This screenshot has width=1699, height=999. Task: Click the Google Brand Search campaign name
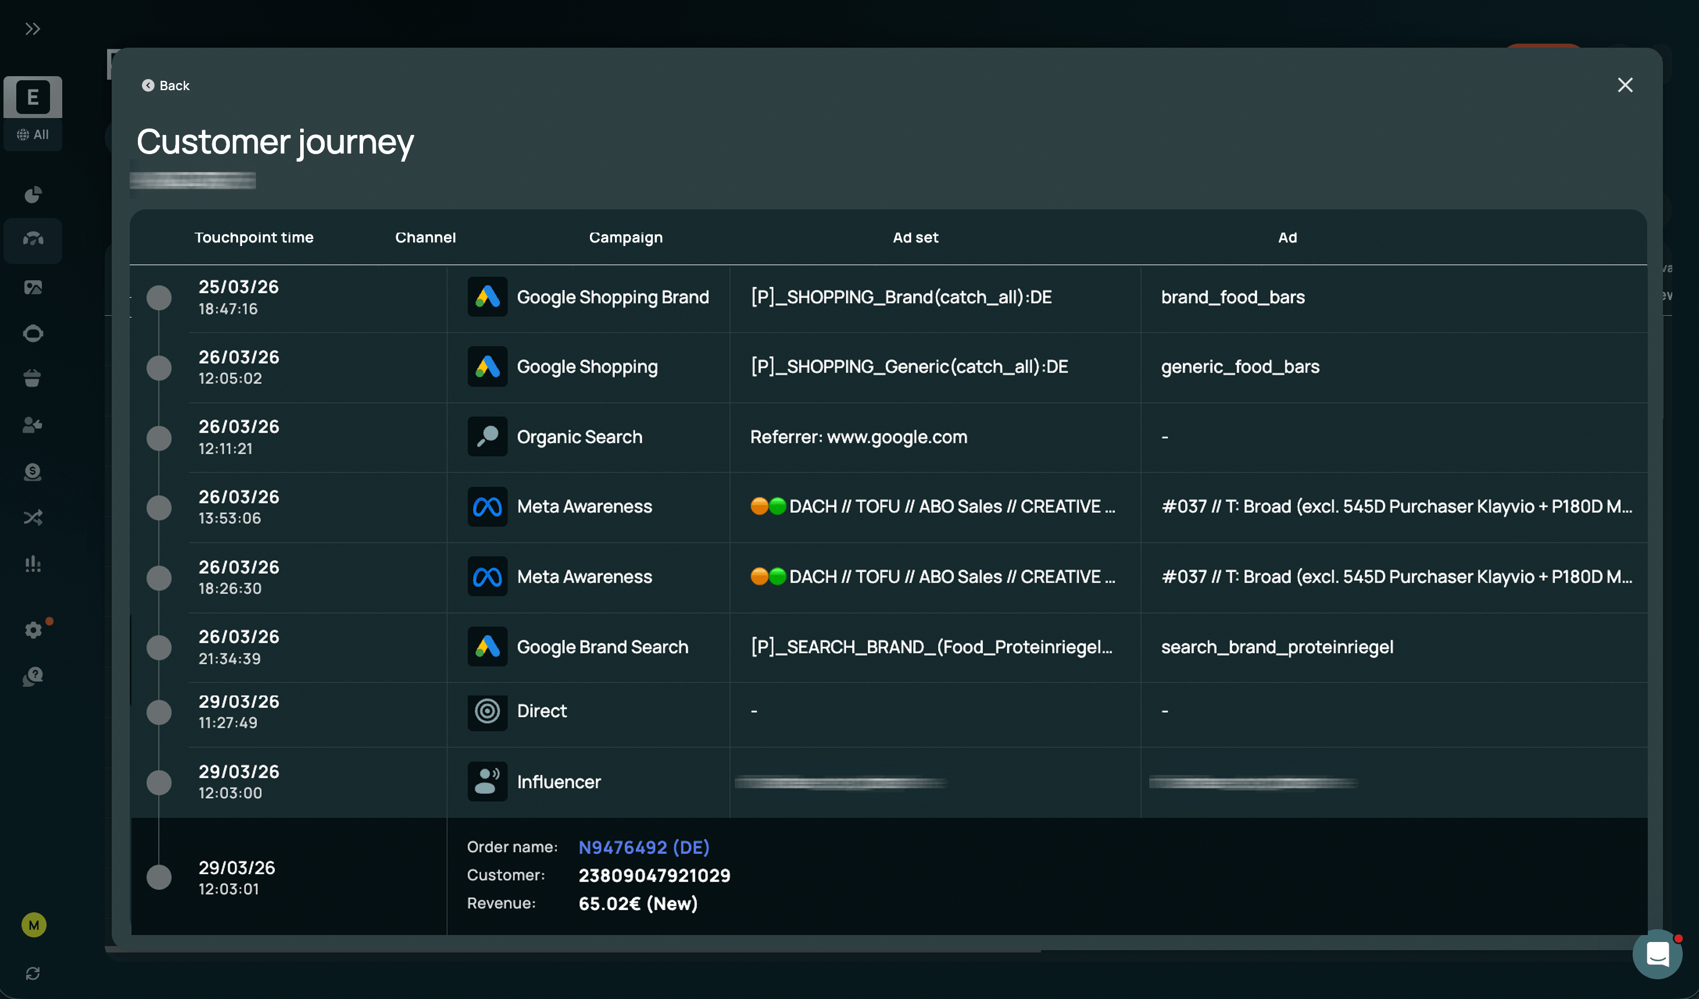click(x=603, y=647)
